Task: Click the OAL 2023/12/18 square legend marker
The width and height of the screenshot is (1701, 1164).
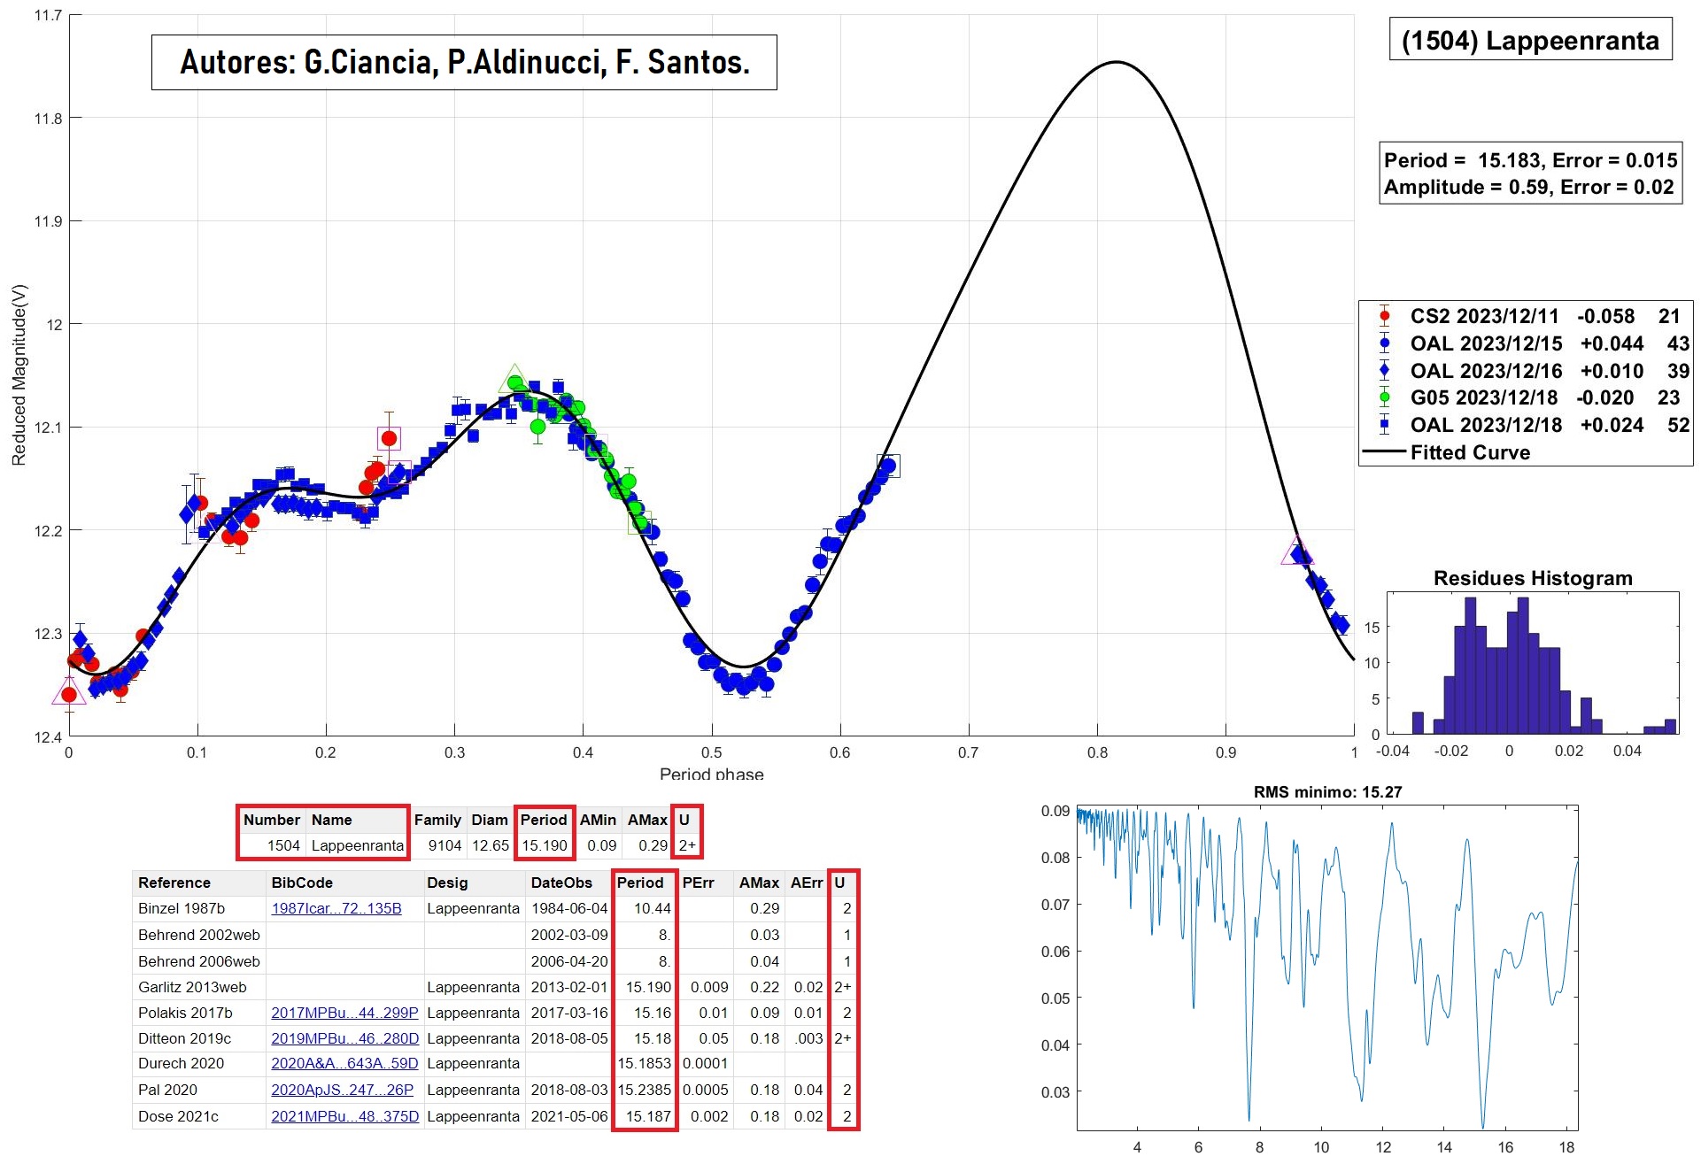Action: [x=1385, y=425]
